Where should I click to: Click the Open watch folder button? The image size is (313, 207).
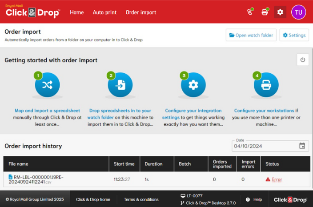(251, 35)
